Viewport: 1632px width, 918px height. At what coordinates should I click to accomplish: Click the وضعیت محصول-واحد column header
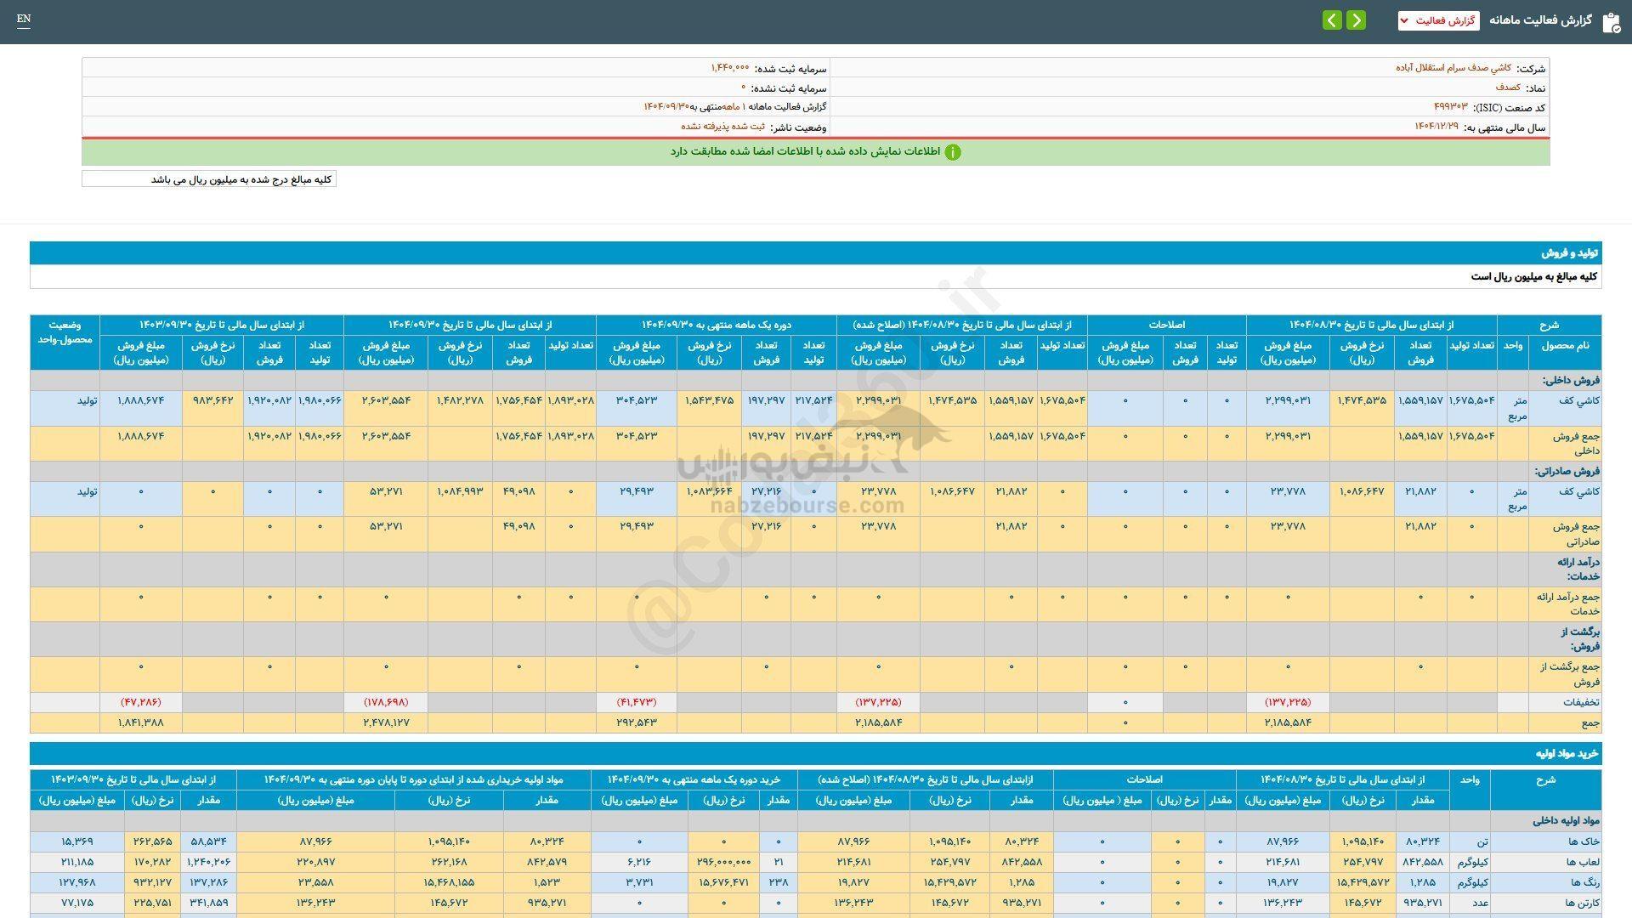(x=65, y=331)
